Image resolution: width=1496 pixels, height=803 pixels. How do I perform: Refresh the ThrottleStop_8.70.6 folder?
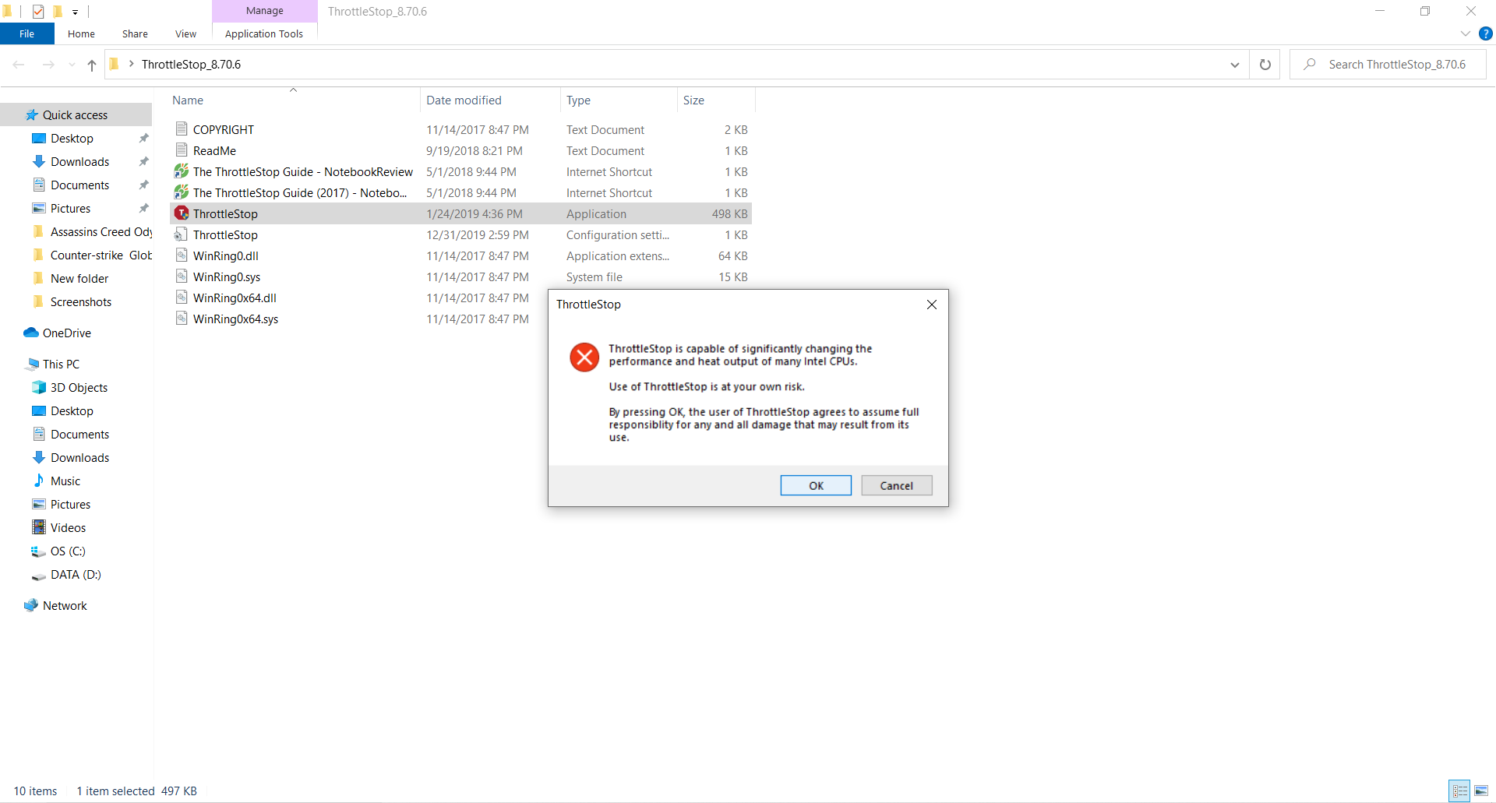(x=1265, y=65)
